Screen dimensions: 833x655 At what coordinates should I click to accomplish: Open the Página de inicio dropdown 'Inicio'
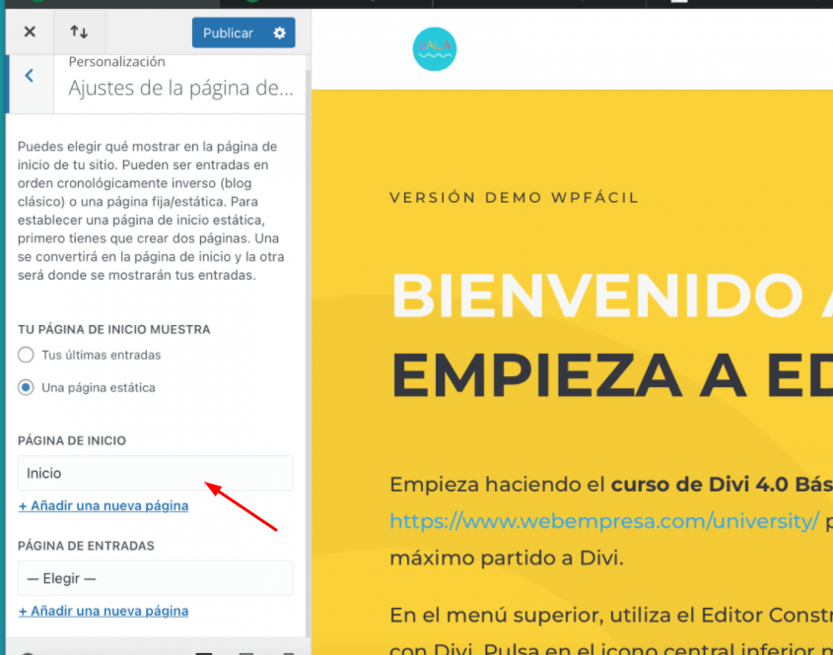click(x=155, y=473)
